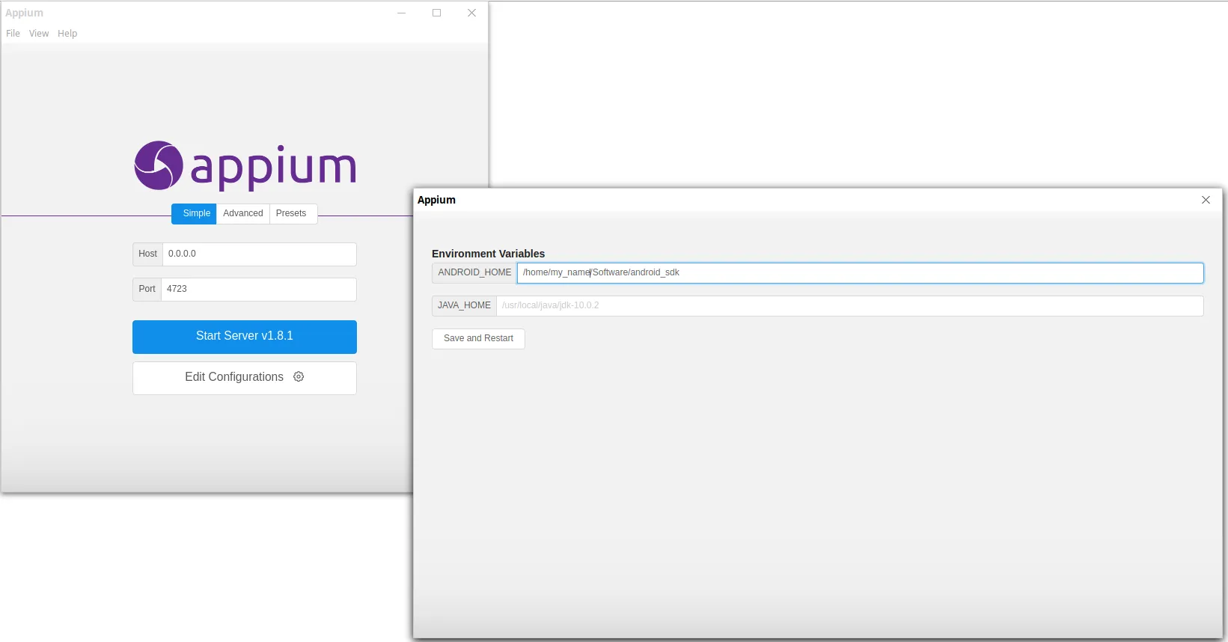Click the Port label
The image size is (1228, 642).
147,290
